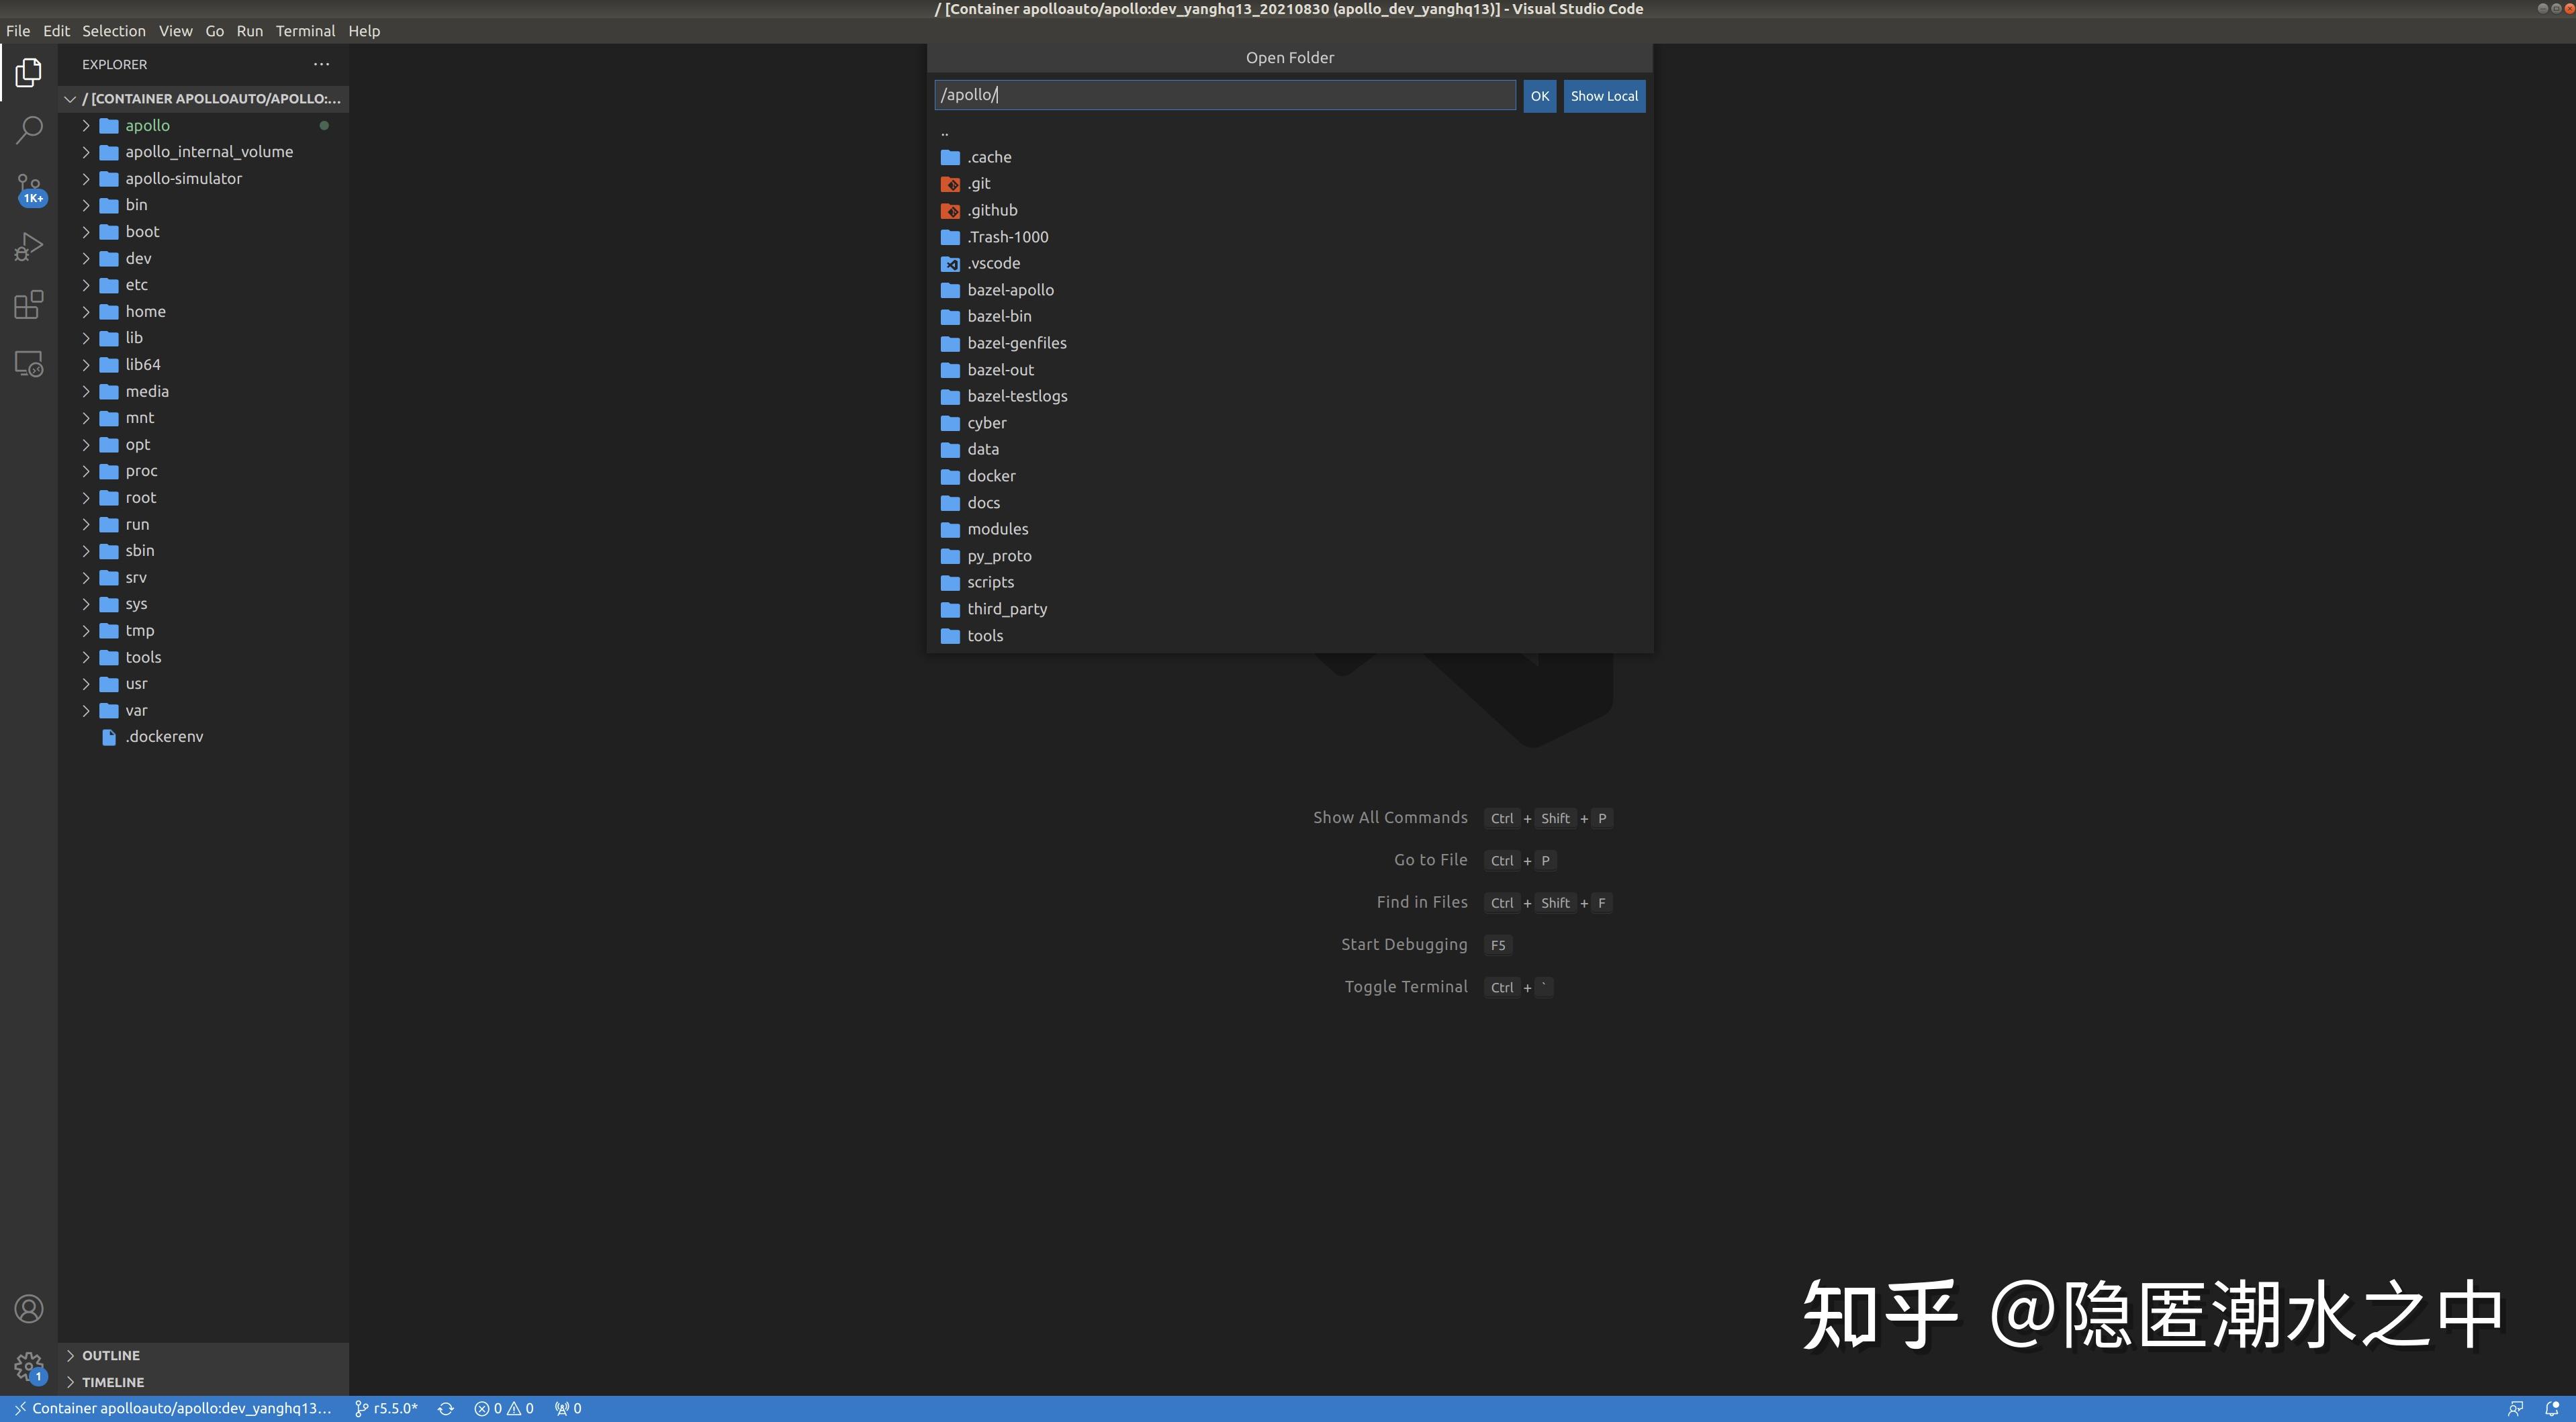The height and width of the screenshot is (1422, 2576).
Task: Click the OK button in Open Folder dialog
Action: [1539, 95]
